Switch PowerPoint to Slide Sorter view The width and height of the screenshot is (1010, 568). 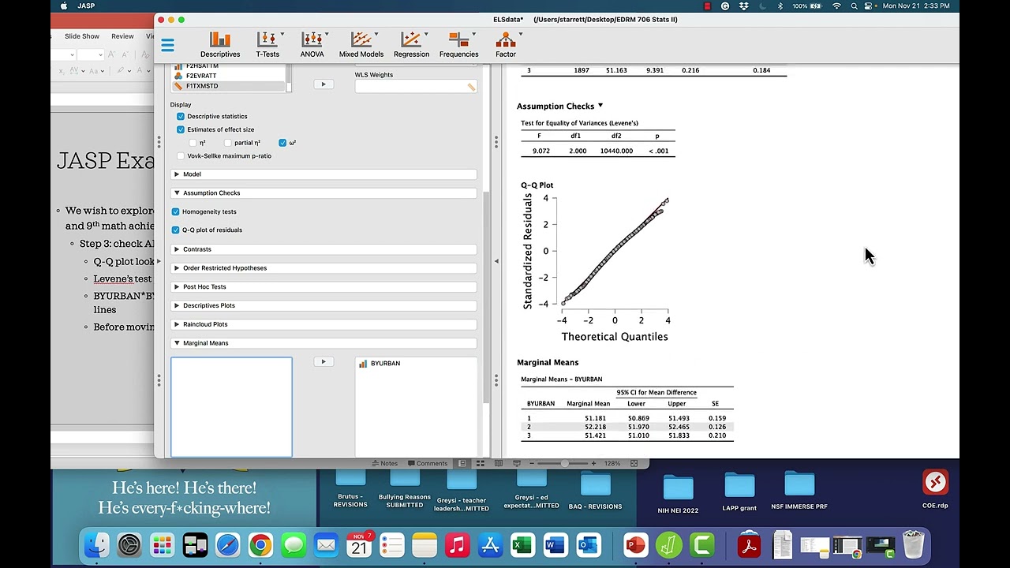[480, 464]
